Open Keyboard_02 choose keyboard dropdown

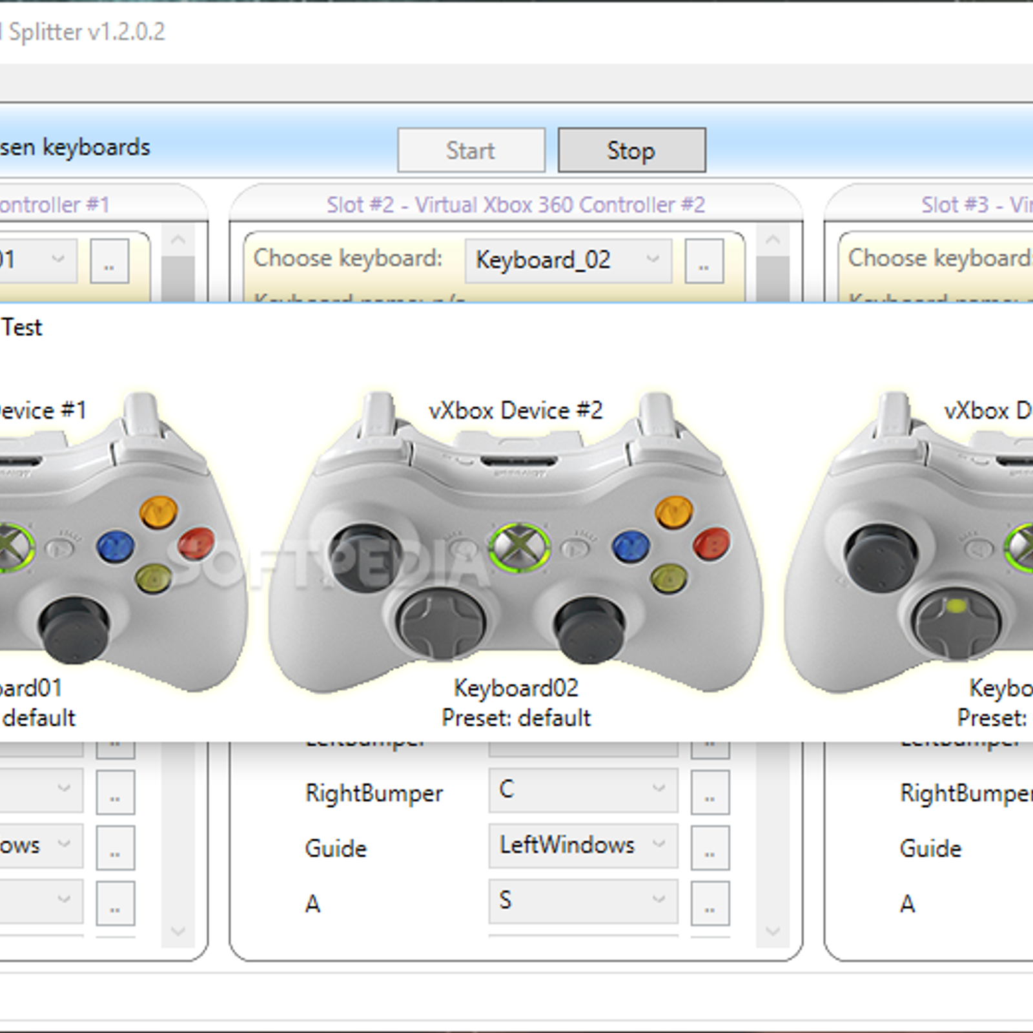pos(568,260)
